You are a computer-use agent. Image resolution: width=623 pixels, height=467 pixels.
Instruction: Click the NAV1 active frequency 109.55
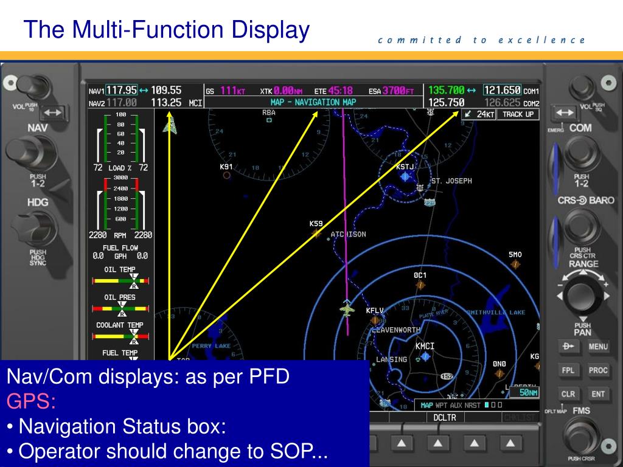[166, 91]
